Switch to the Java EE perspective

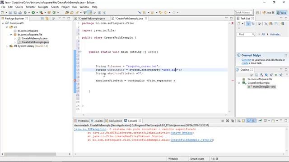(268, 13)
